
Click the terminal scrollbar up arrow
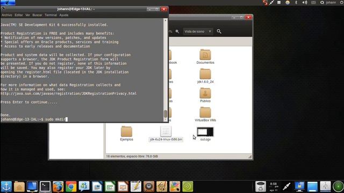tap(166, 20)
